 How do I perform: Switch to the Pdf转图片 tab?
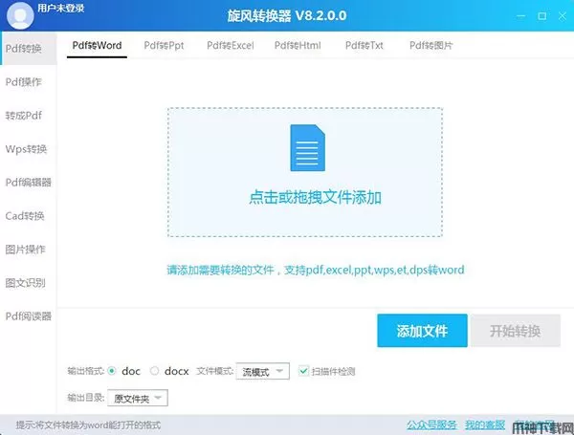point(431,45)
